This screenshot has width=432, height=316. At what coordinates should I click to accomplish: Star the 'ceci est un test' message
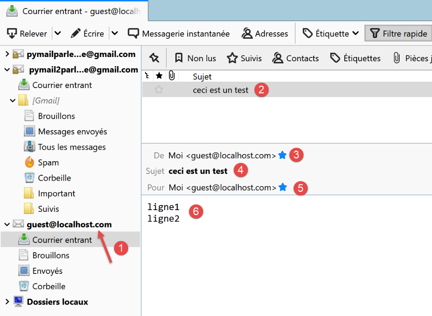(x=159, y=90)
